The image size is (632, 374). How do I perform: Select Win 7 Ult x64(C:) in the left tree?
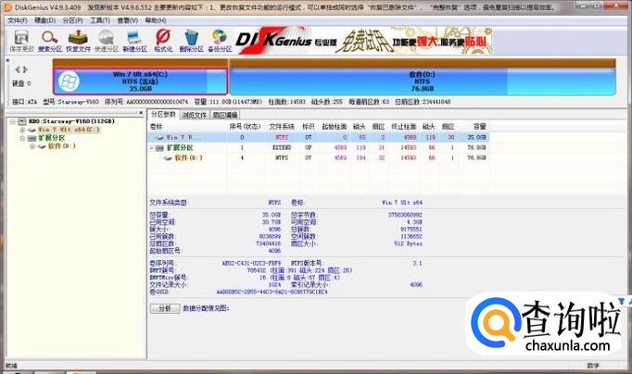pos(69,130)
